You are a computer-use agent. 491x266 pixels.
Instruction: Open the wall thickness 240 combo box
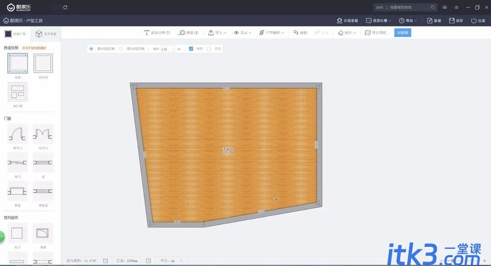pyautogui.click(x=168, y=49)
